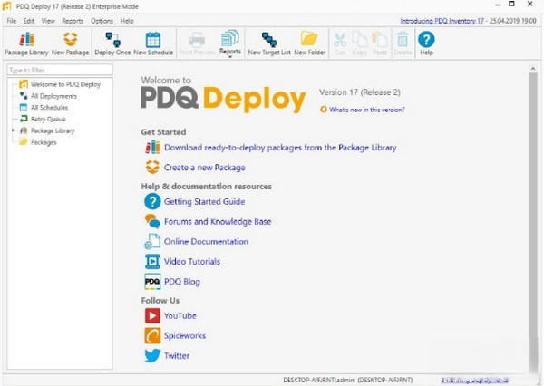This screenshot has height=386, width=544.
Task: Click the orange Spiceworks icon
Action: click(x=152, y=336)
